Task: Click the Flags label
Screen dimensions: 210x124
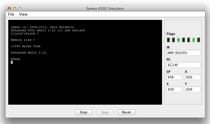Action: pyautogui.click(x=171, y=34)
